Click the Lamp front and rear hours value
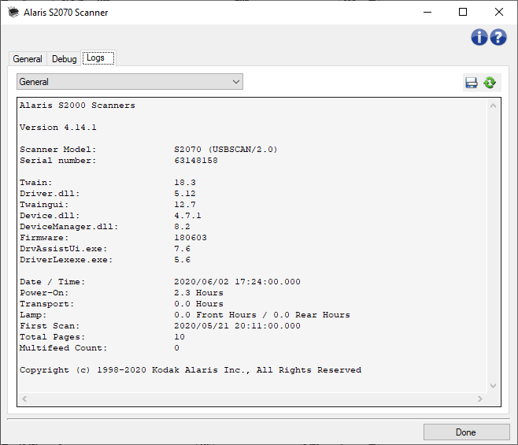 pos(262,315)
